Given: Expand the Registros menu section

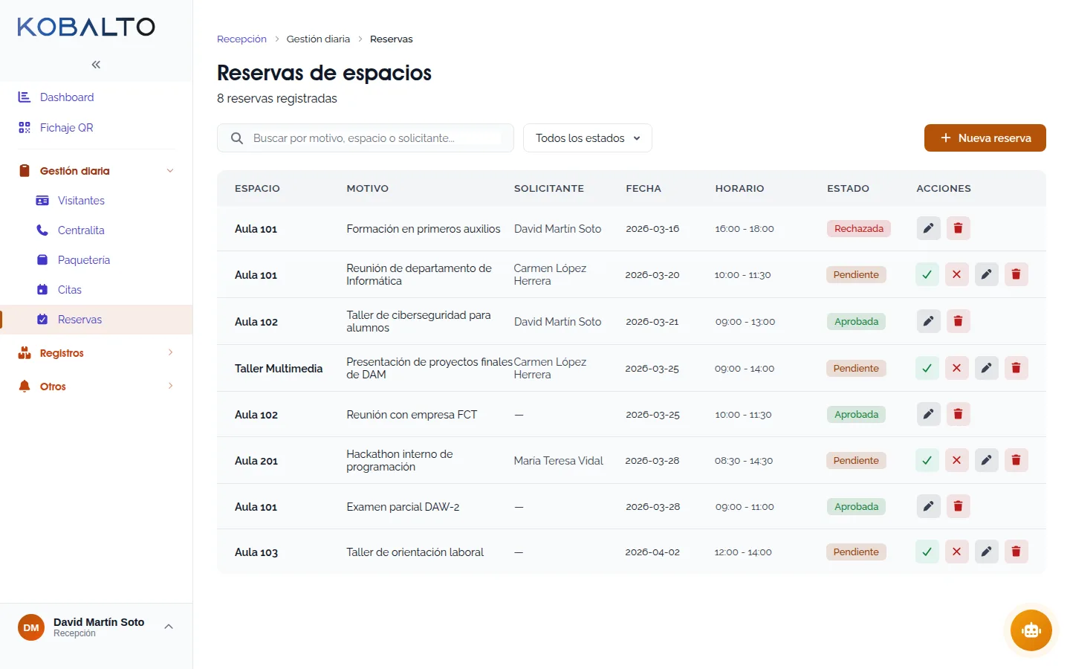Looking at the screenshot, I should tap(96, 353).
